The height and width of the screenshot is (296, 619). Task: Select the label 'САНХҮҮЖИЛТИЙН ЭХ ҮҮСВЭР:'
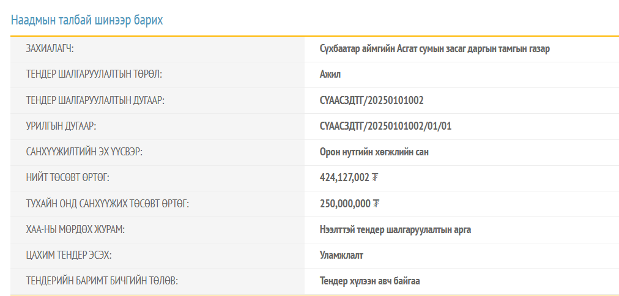coord(84,152)
